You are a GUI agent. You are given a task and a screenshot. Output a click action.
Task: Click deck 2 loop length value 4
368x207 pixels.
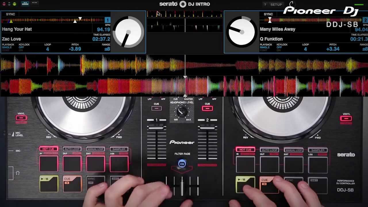click(305, 49)
